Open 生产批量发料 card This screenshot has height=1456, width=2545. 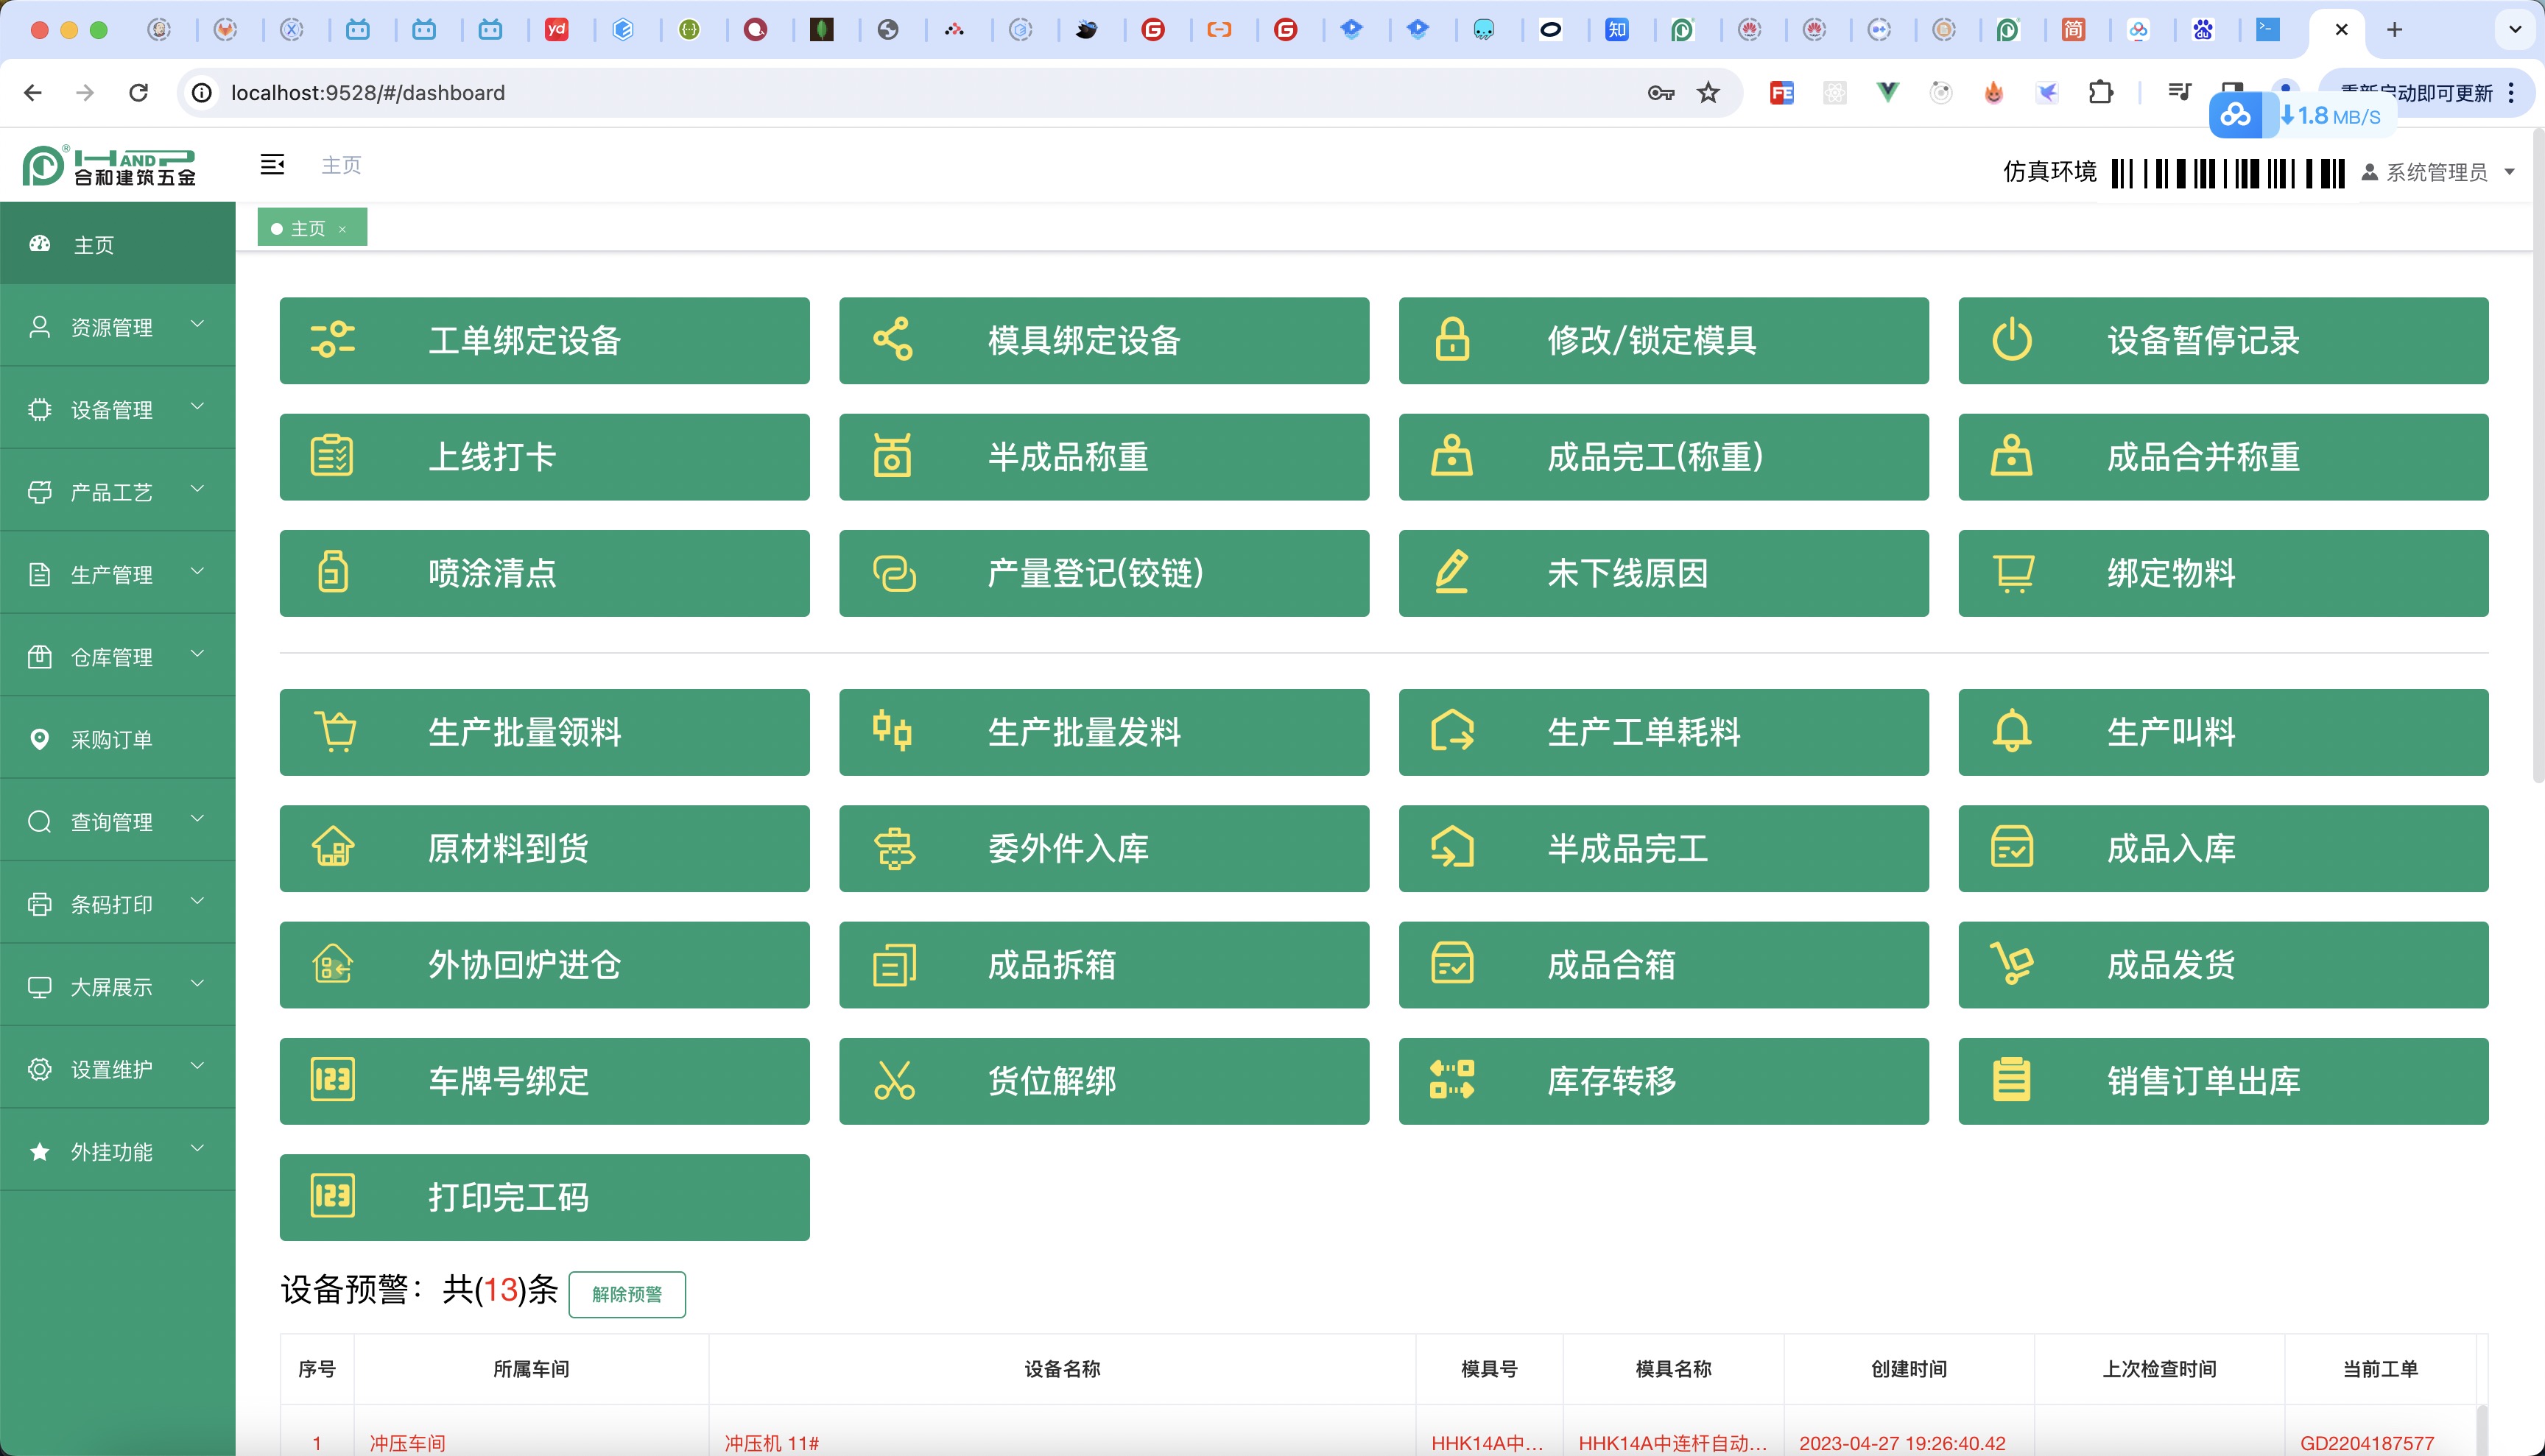1103,731
